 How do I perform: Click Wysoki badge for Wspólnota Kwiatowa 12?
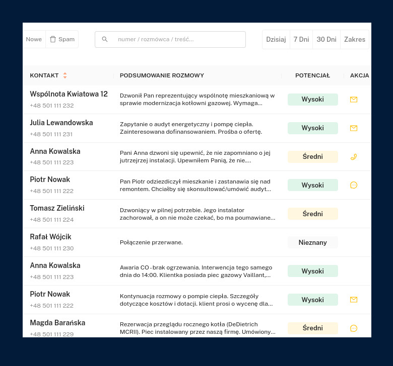pos(312,100)
